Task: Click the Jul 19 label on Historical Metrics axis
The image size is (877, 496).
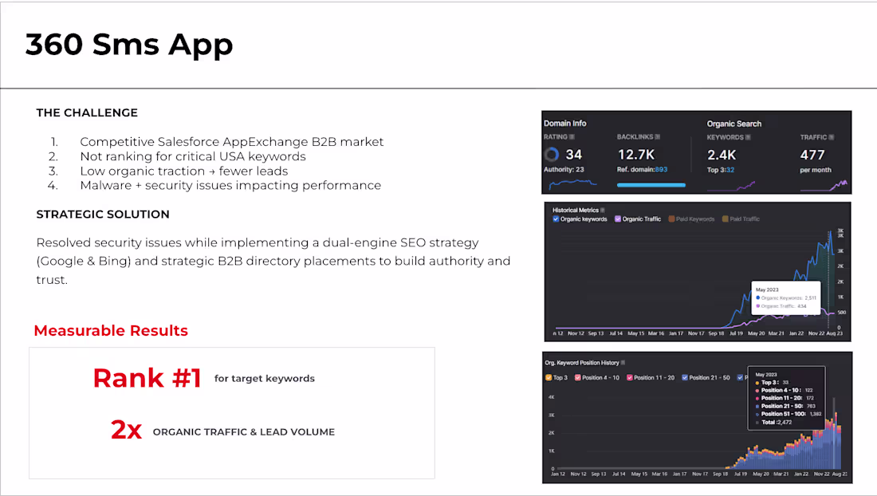Action: [736, 333]
